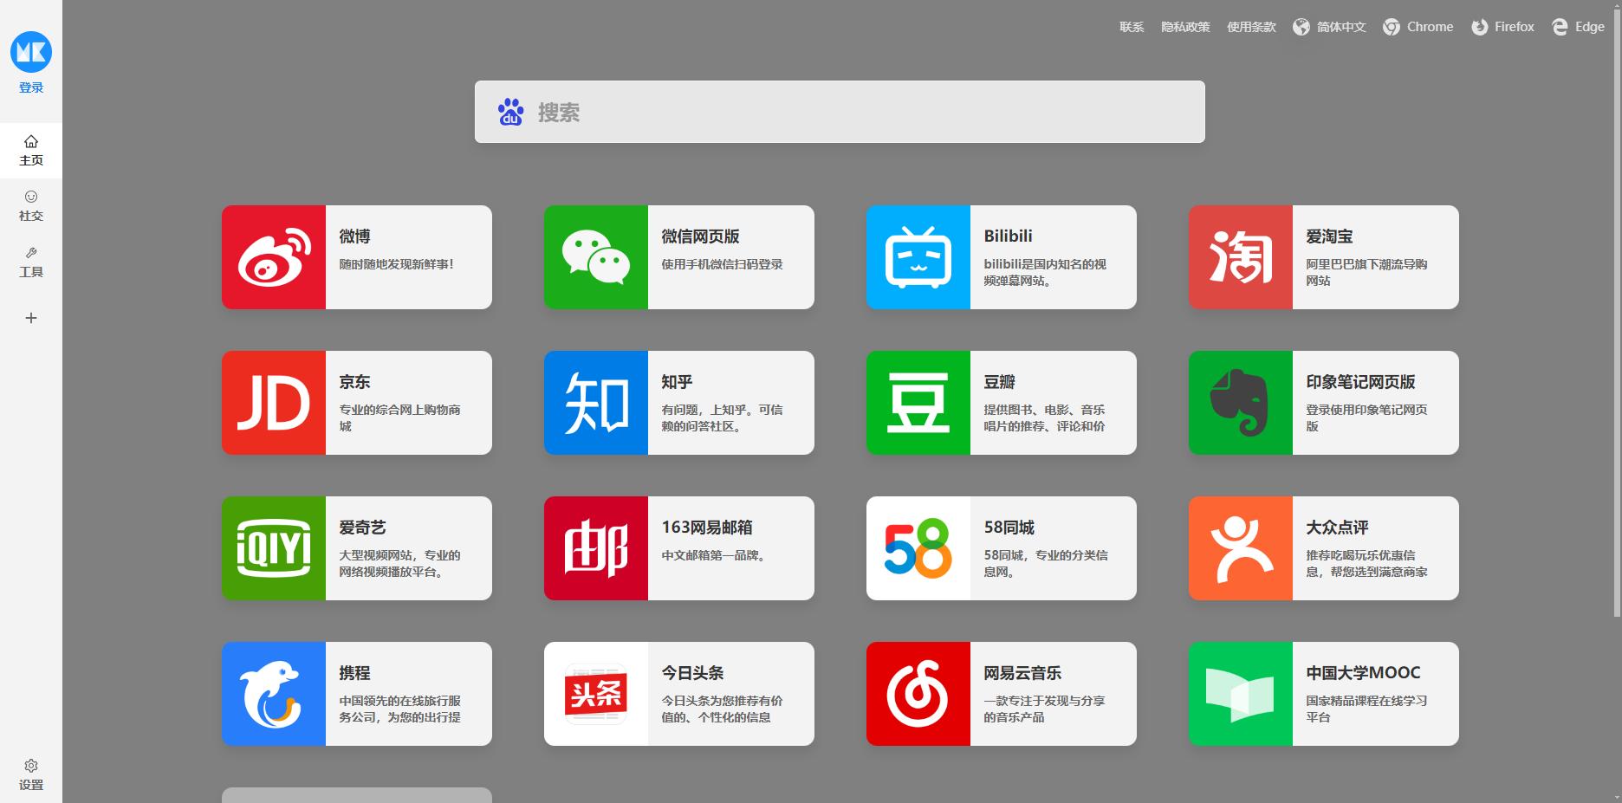Click the Firefox extension link

[x=1502, y=27]
